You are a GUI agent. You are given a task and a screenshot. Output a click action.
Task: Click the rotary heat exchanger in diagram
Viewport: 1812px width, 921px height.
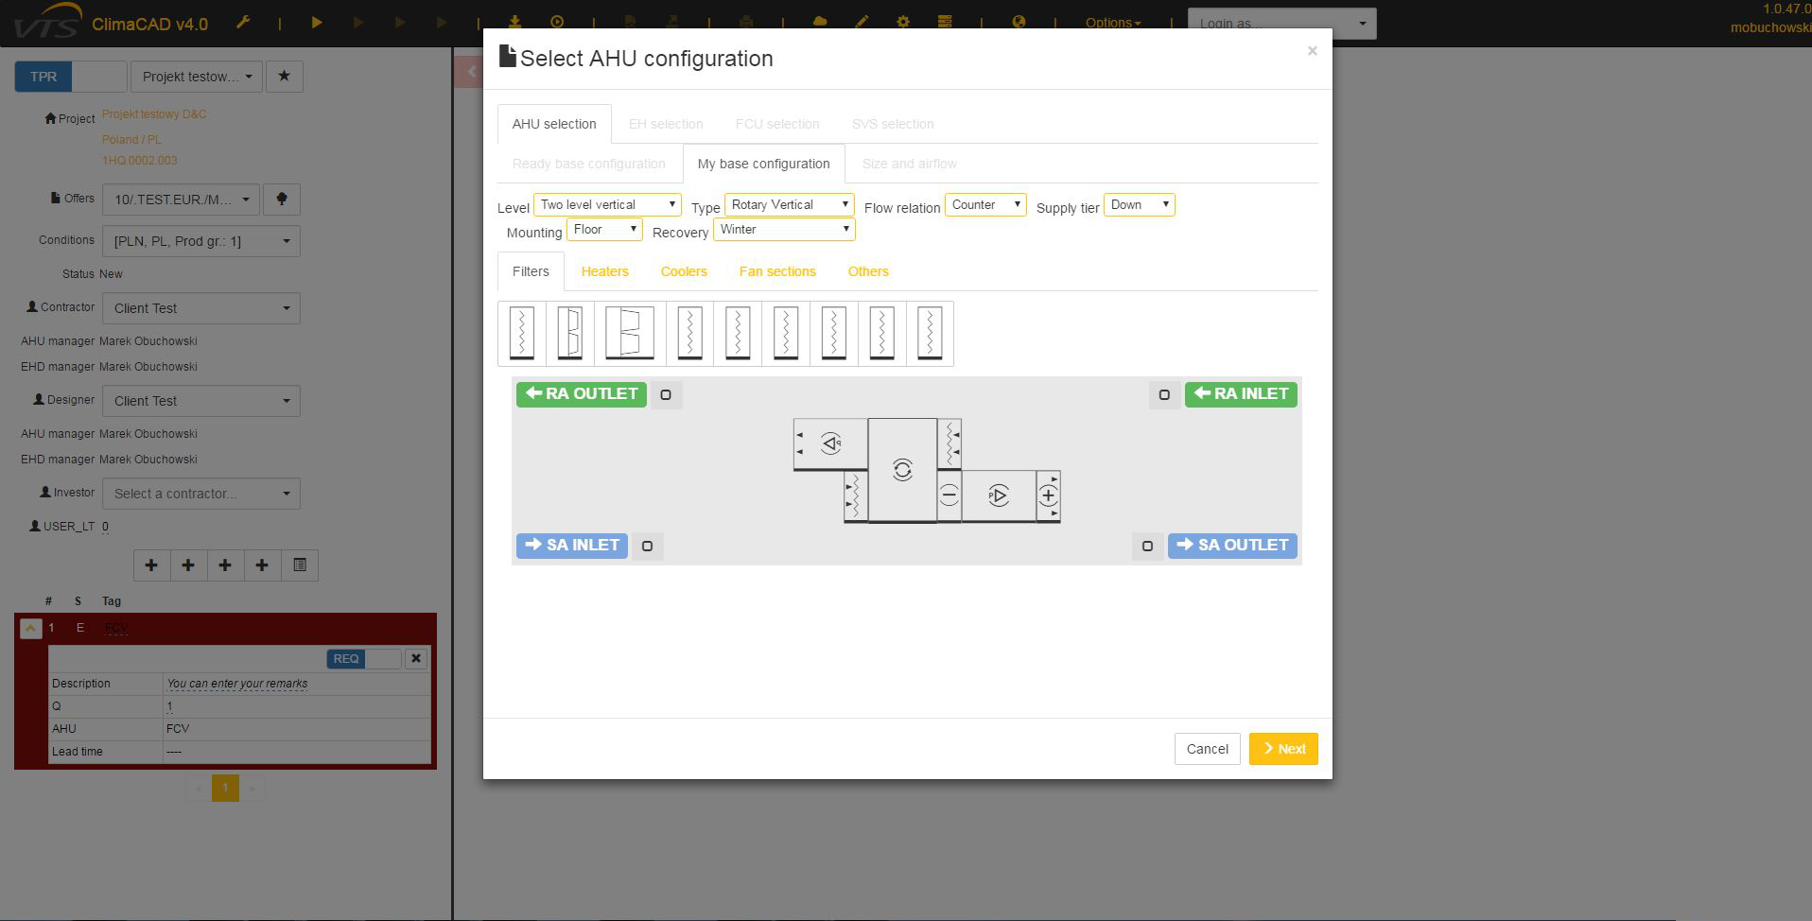[902, 470]
